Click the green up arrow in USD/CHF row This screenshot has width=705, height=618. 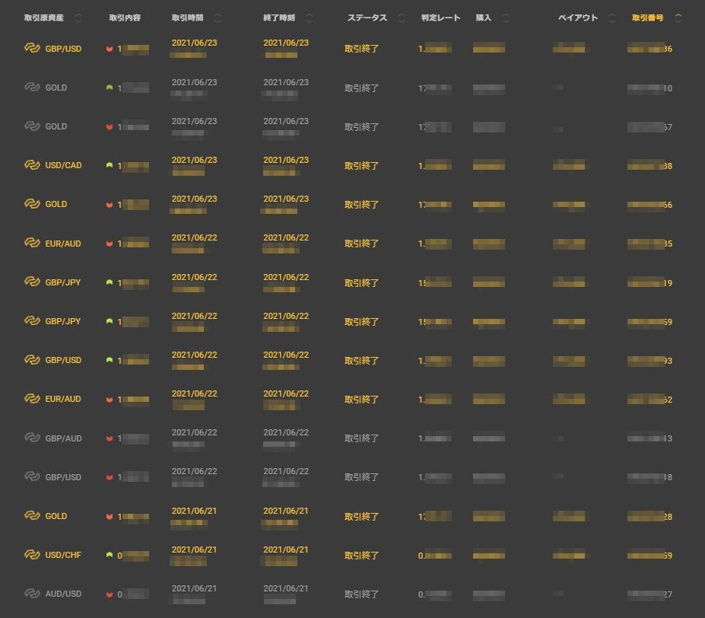coord(110,555)
